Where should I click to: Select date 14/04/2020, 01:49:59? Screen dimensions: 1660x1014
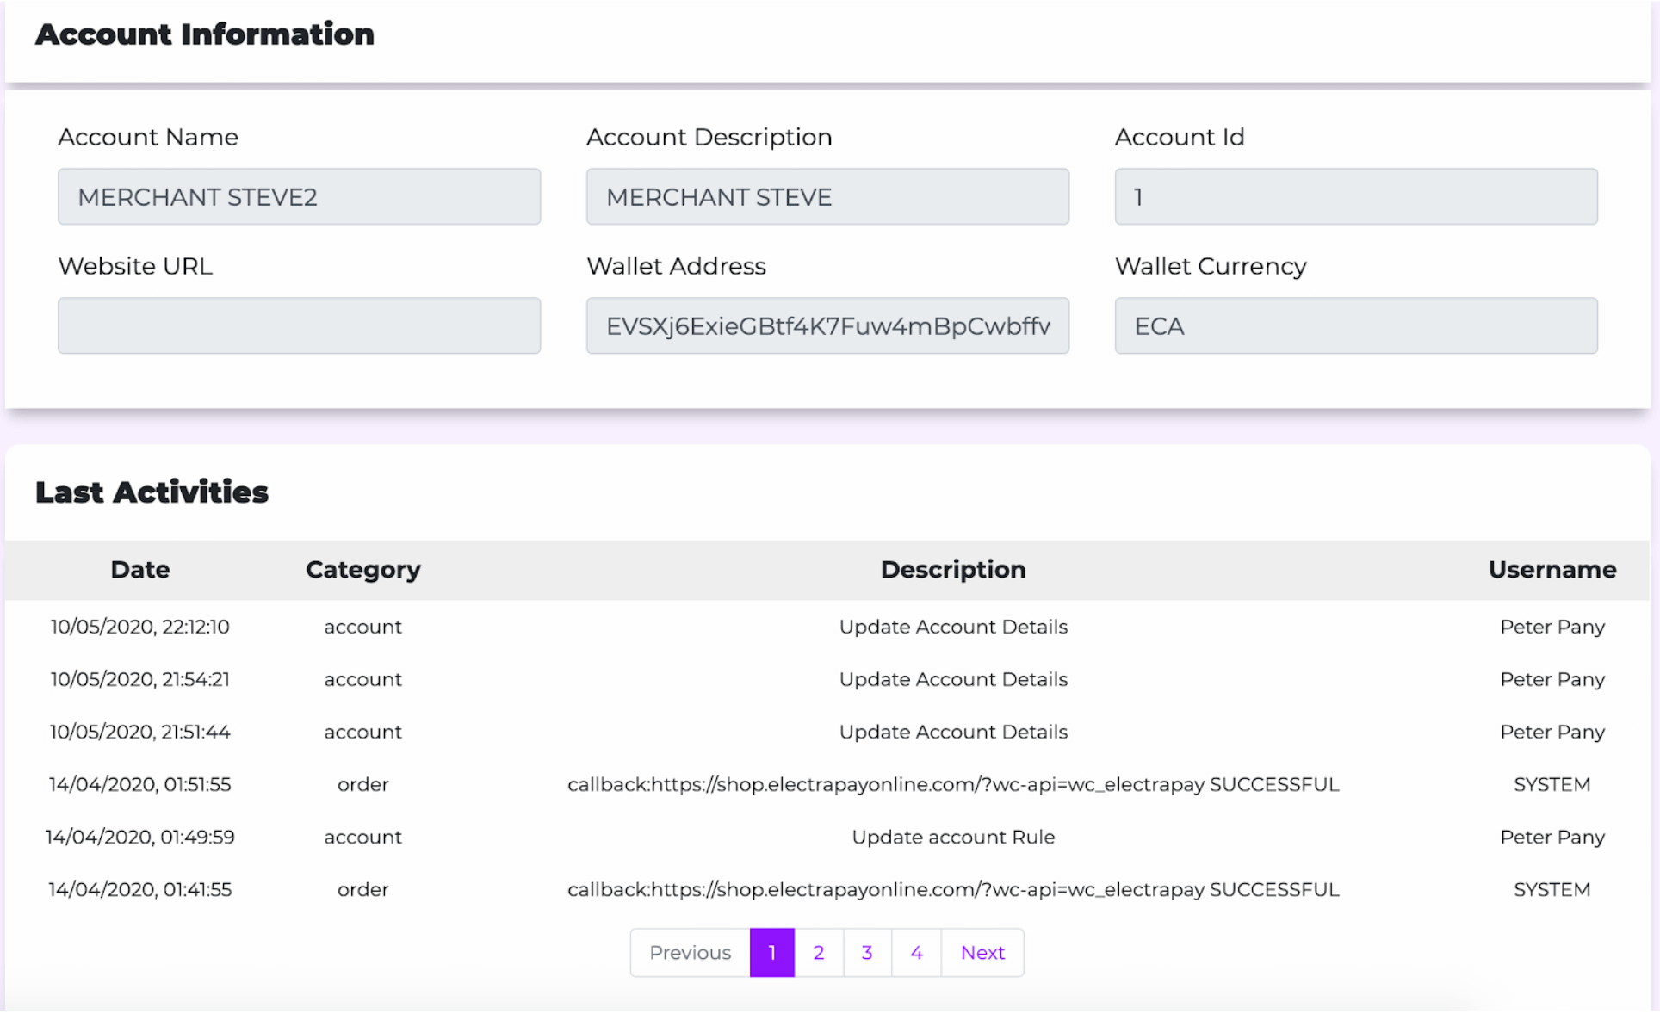(140, 837)
